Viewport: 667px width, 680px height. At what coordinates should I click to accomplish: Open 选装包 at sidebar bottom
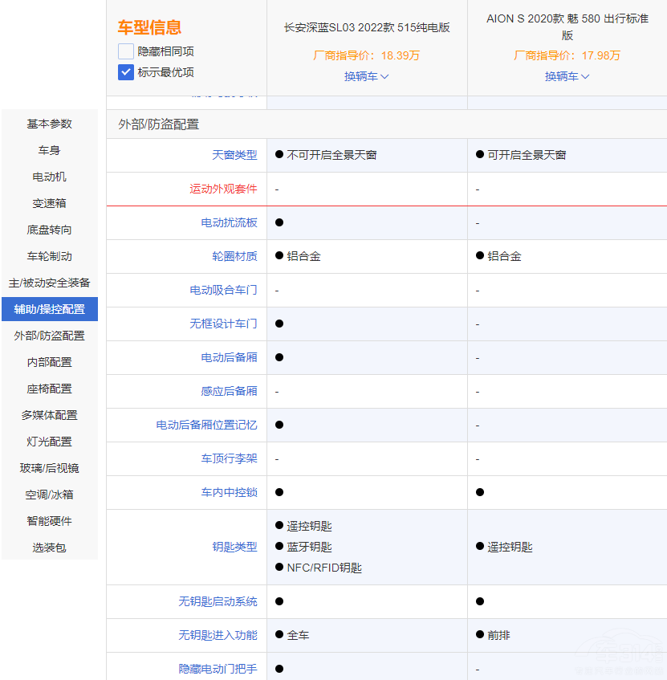point(49,547)
